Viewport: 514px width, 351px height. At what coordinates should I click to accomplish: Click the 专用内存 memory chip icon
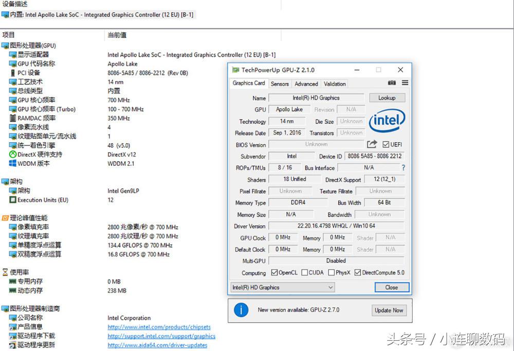13,281
